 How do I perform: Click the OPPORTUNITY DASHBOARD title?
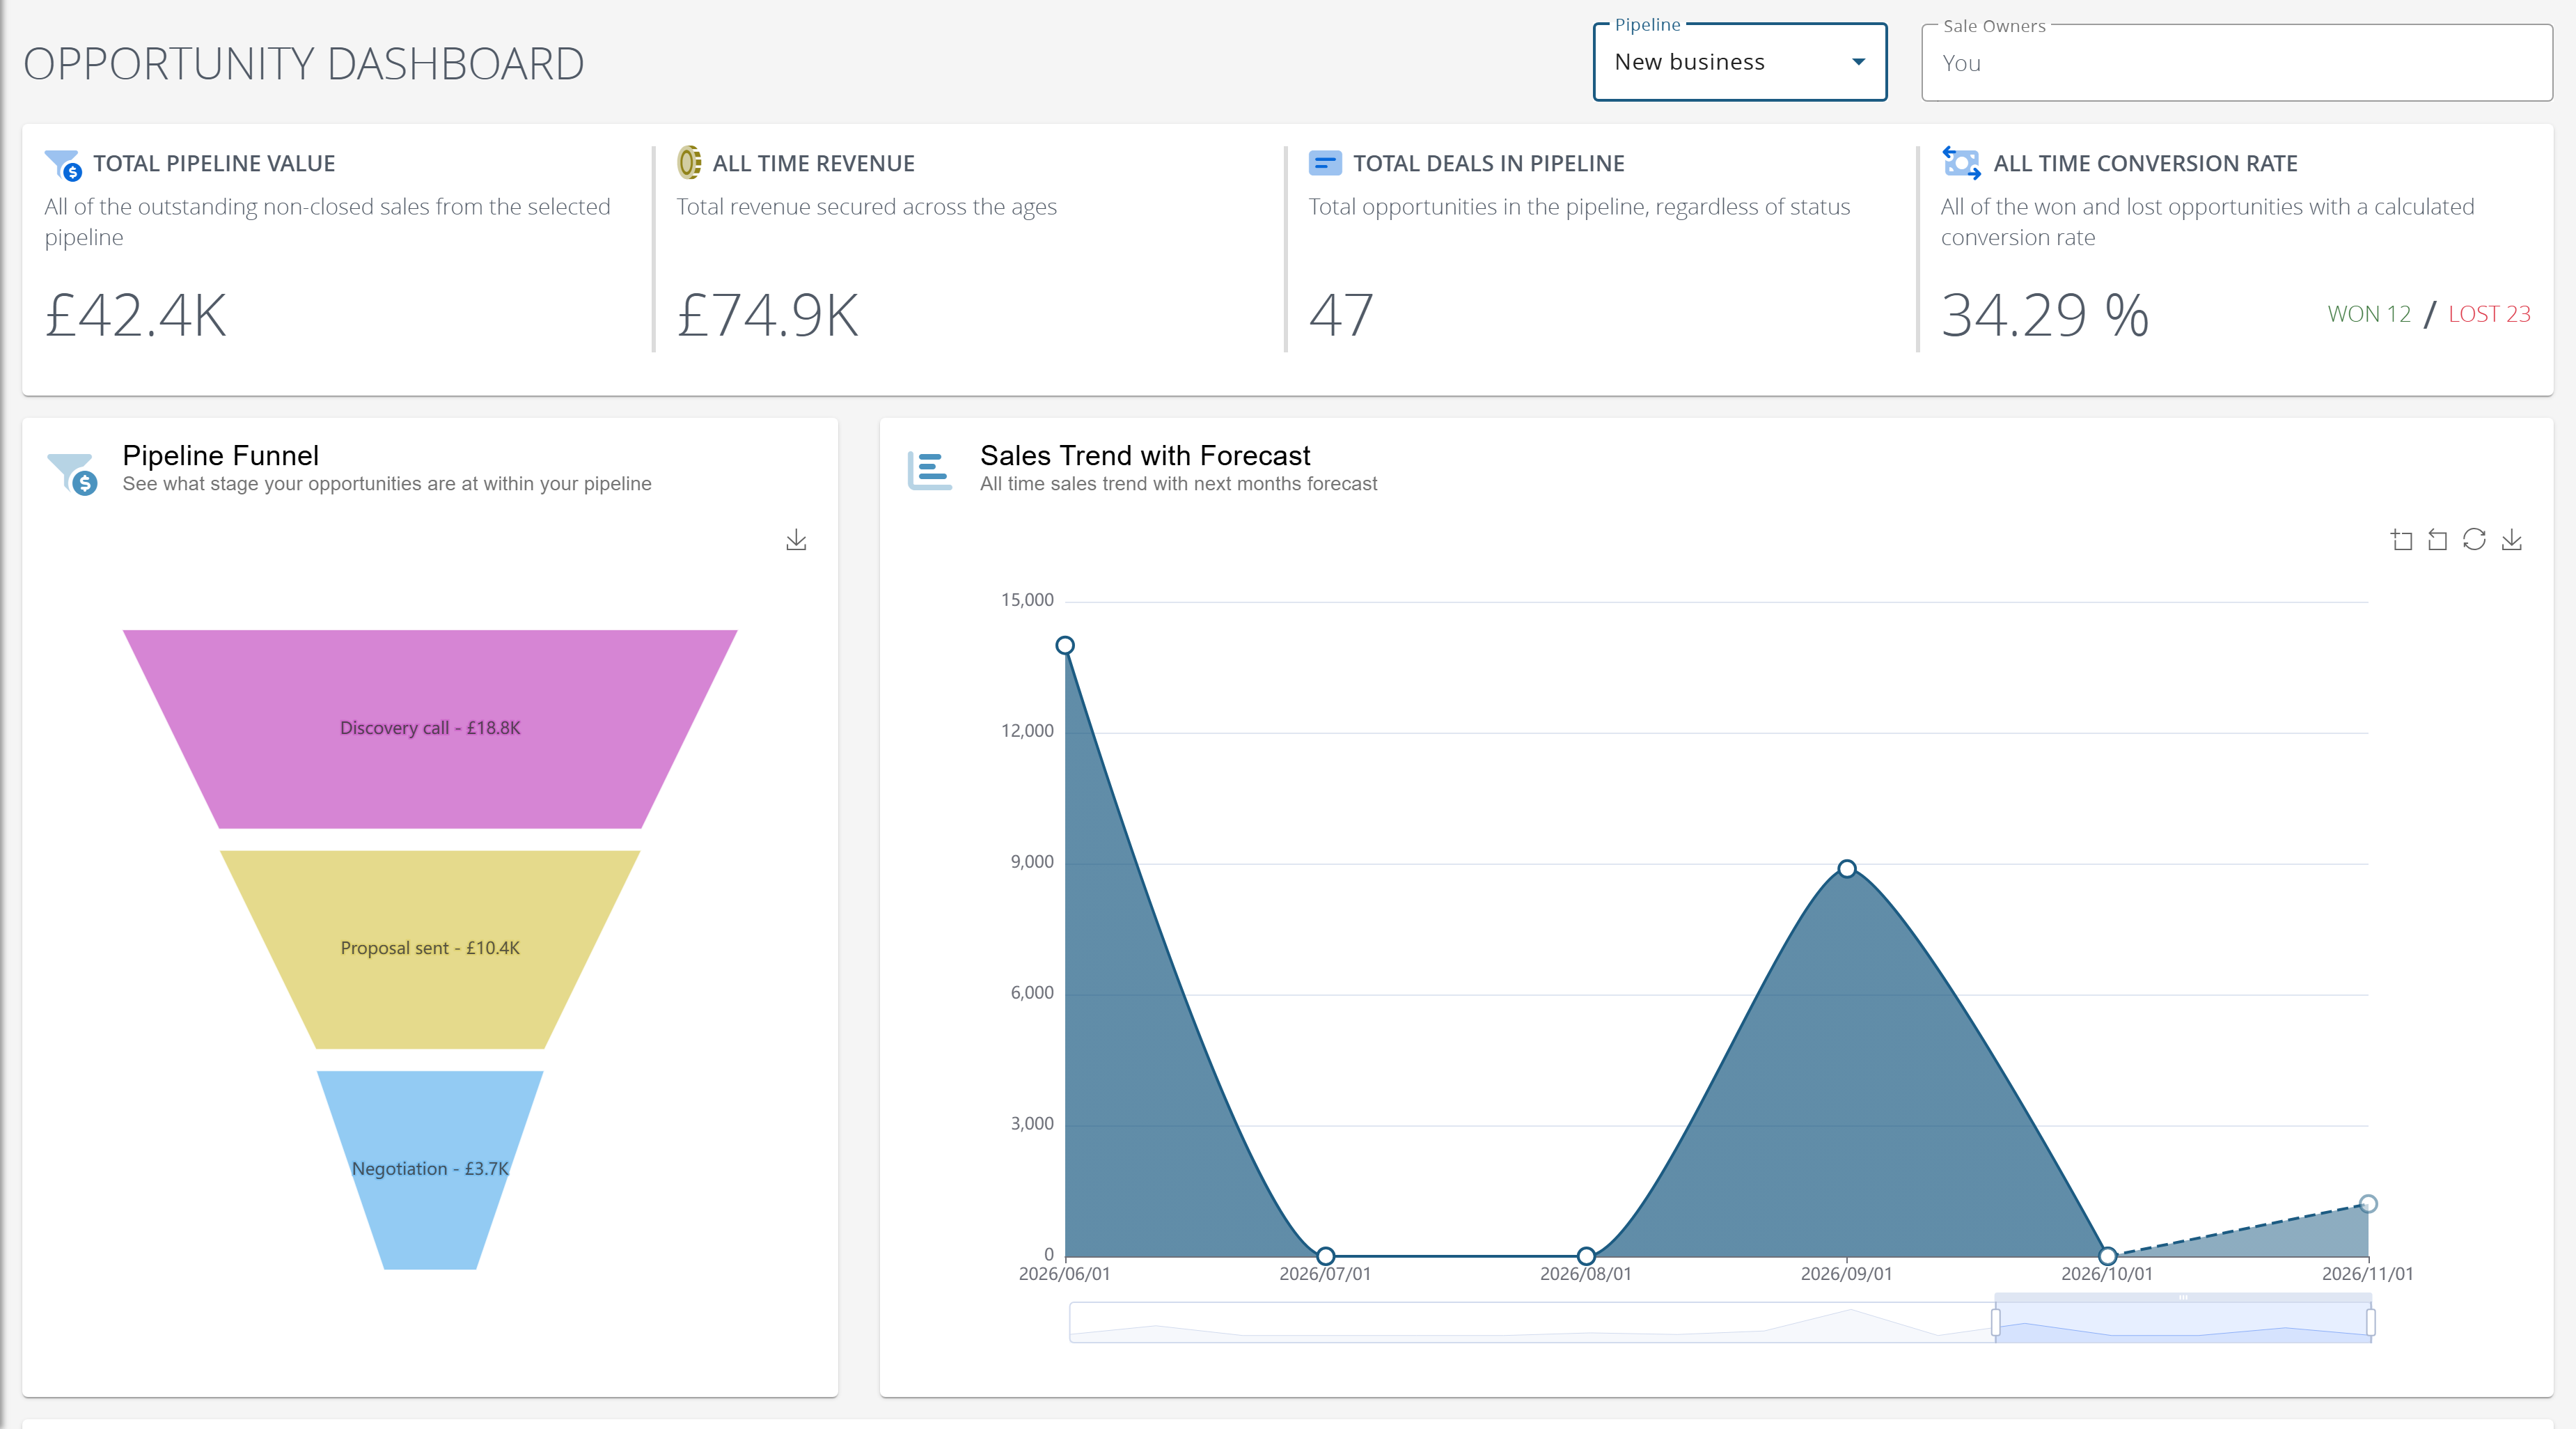304,64
